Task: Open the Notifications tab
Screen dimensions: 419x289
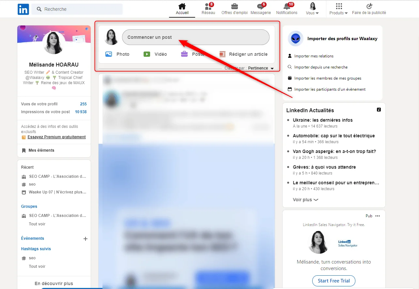Action: tap(287, 9)
